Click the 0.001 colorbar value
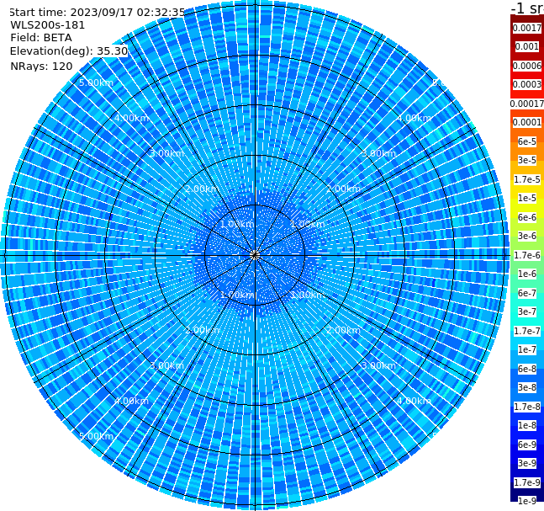This screenshot has height=511, width=544. coord(527,46)
